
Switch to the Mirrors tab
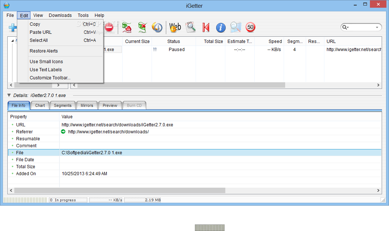point(87,105)
